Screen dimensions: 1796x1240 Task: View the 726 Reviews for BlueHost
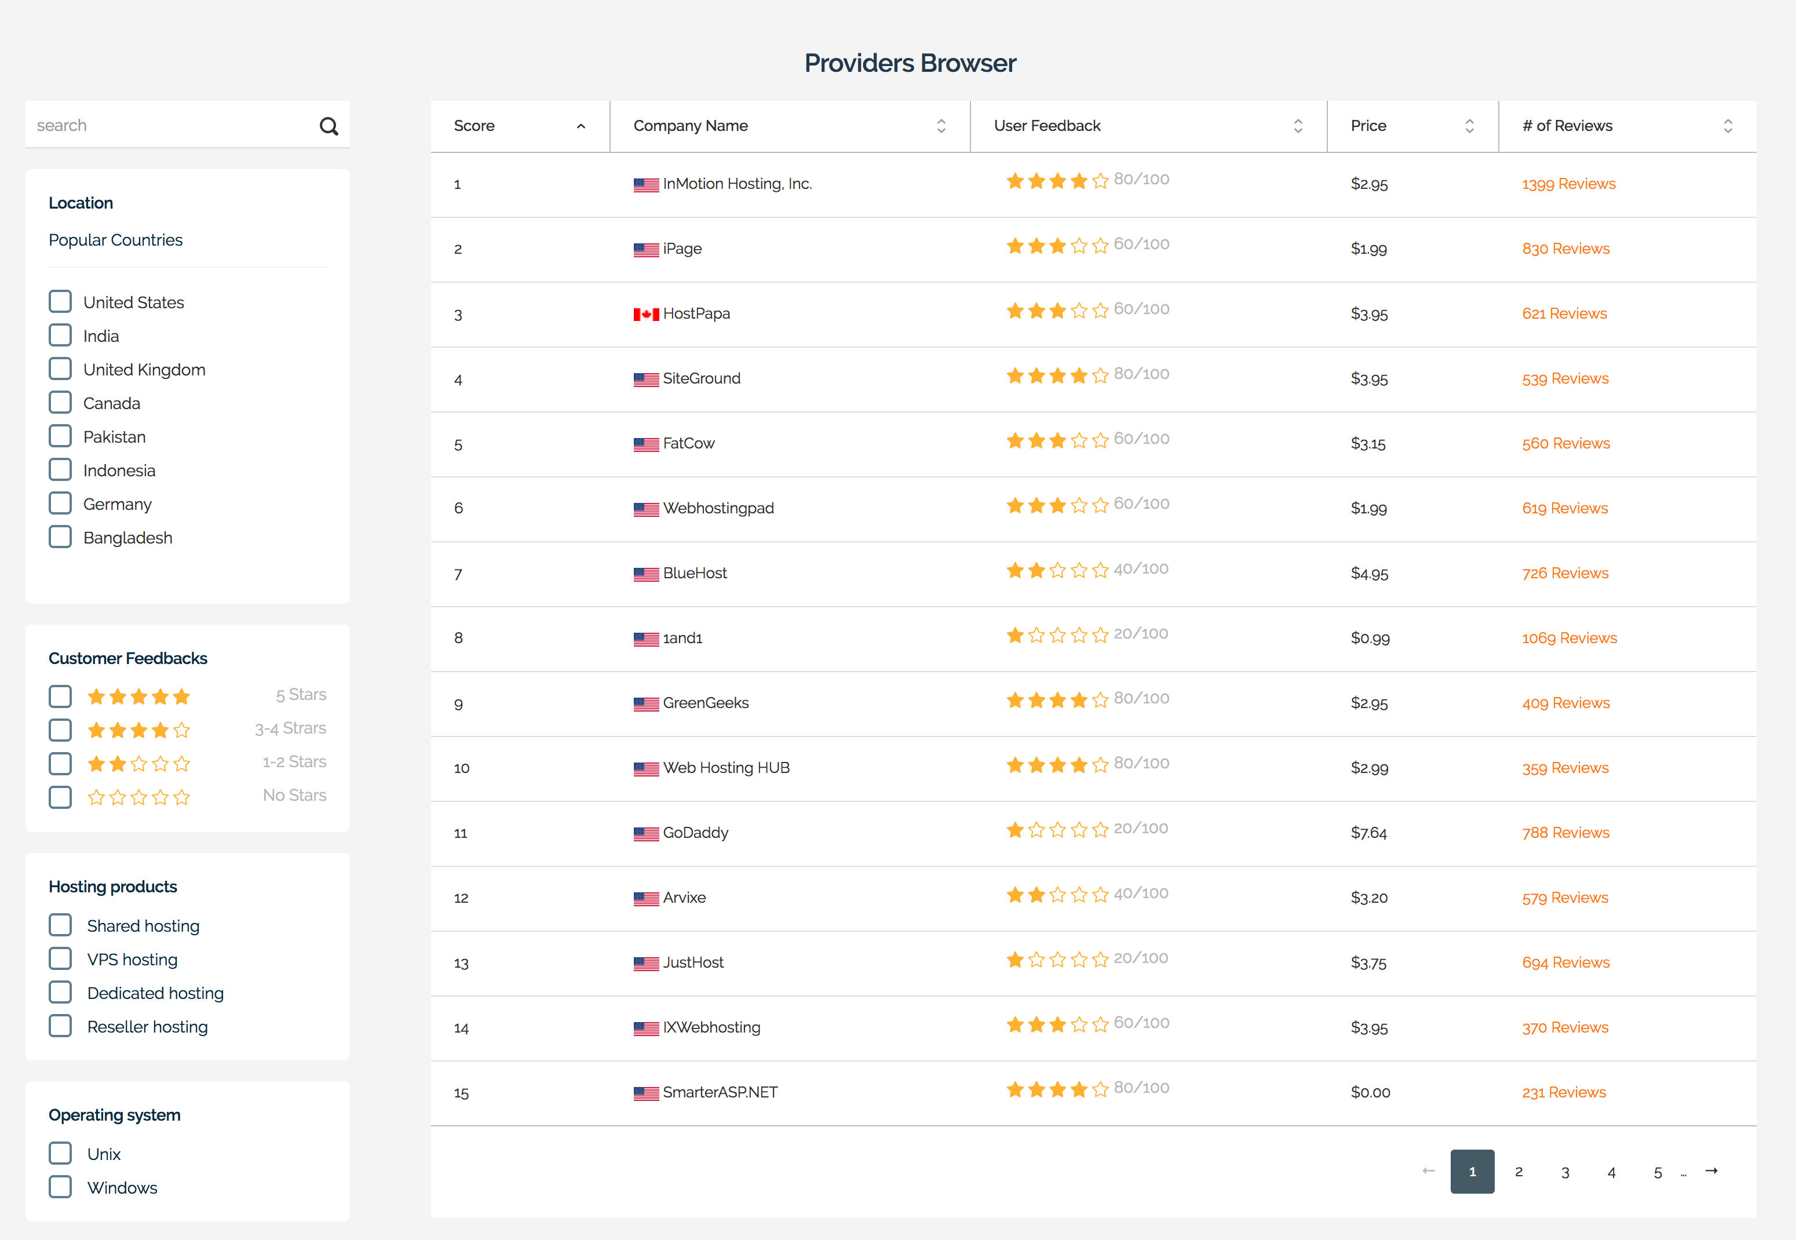coord(1564,572)
